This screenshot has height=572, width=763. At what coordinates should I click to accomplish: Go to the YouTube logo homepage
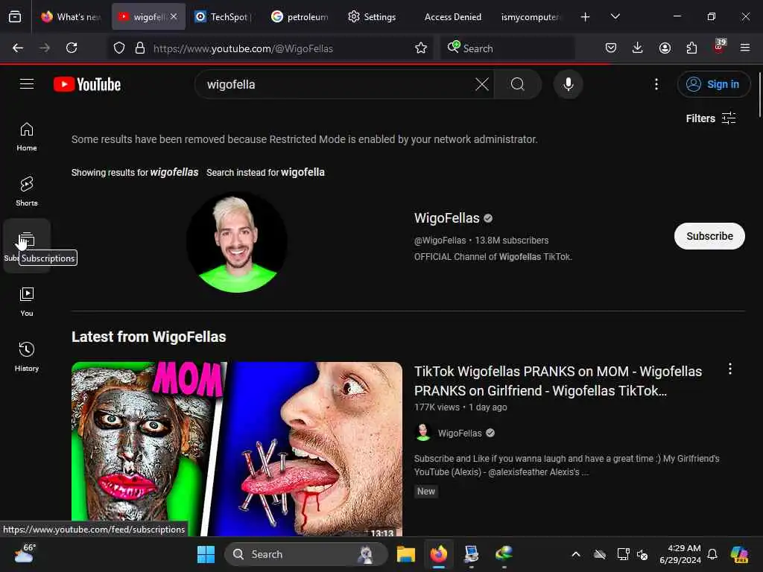[x=87, y=84]
